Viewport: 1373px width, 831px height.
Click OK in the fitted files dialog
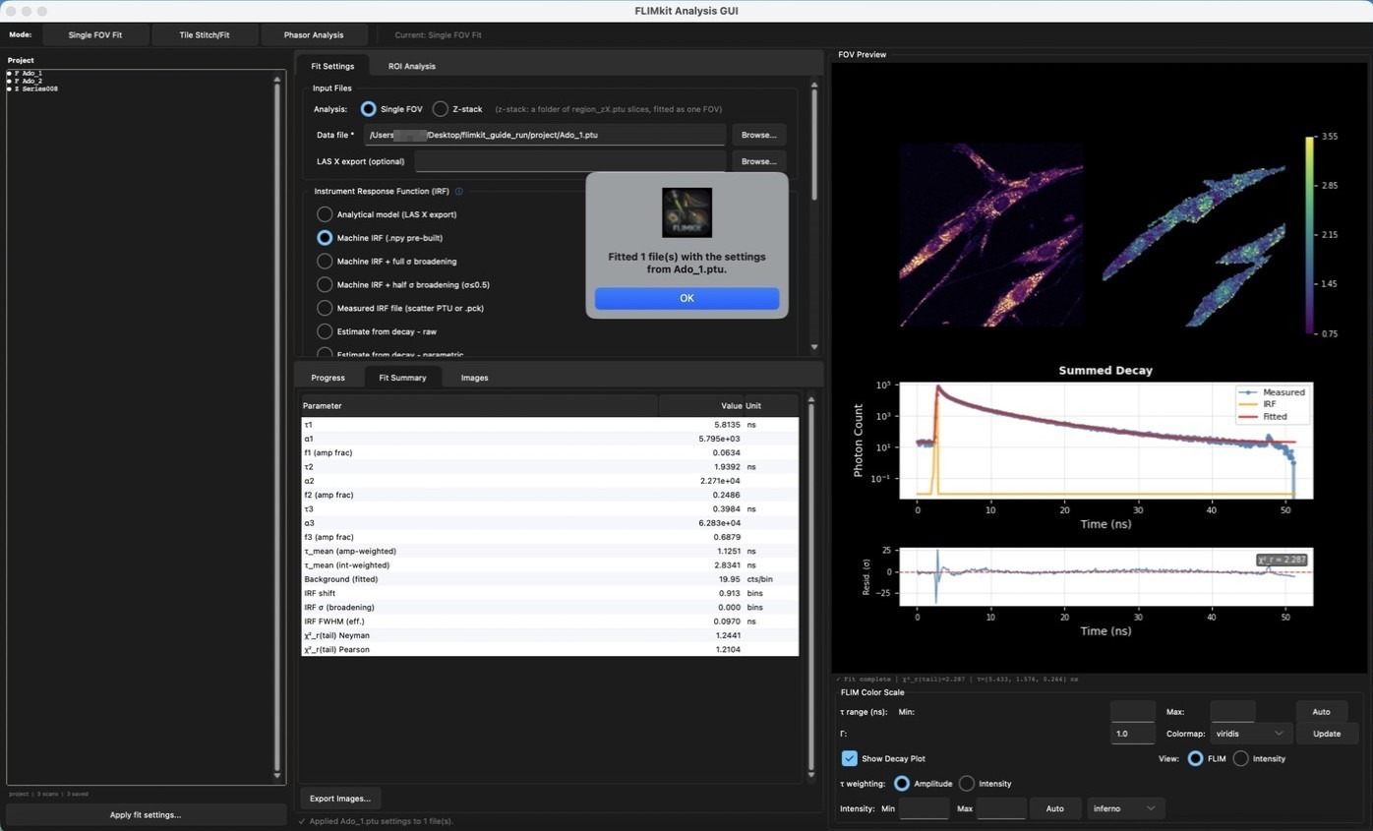tap(686, 298)
